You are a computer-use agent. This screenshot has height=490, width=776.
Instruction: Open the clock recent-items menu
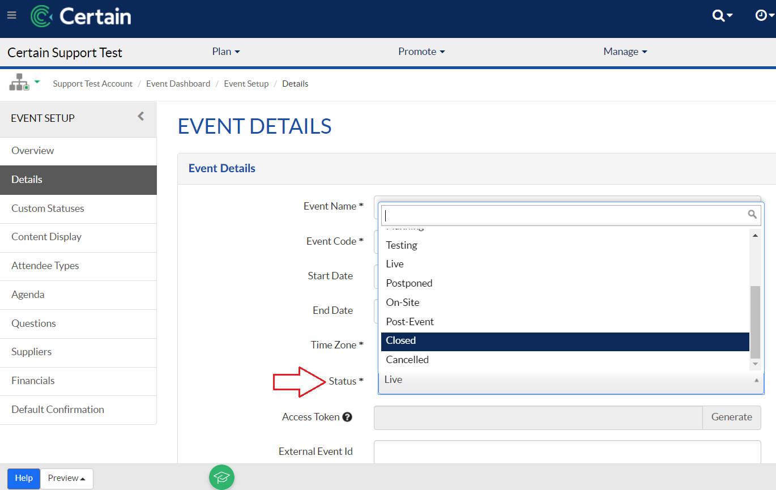(x=765, y=15)
